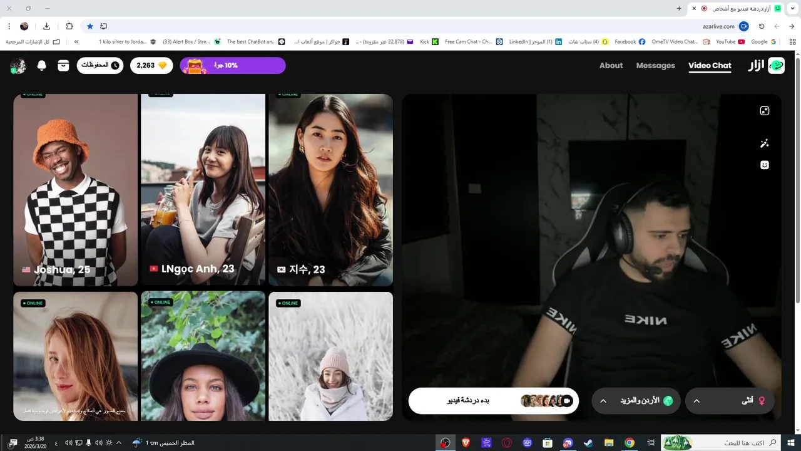
Task: Open the LinkedIn bookmark
Action: point(535,41)
